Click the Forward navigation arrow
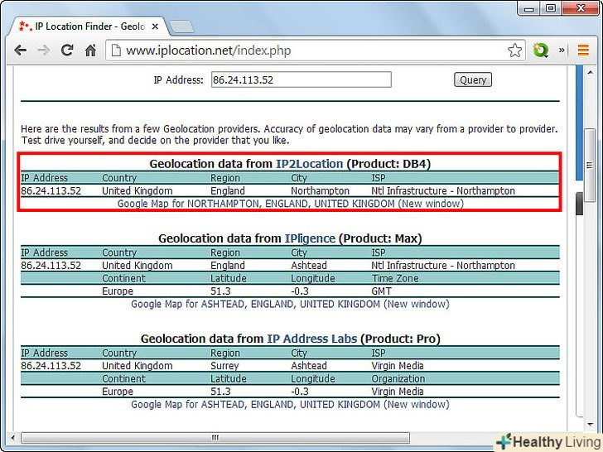 tap(44, 50)
